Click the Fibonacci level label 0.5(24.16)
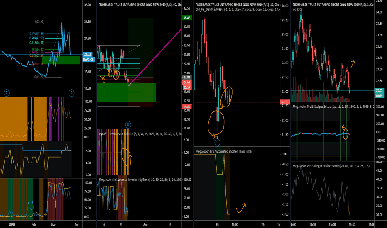Screen dimensions: 387x228 pos(38,49)
